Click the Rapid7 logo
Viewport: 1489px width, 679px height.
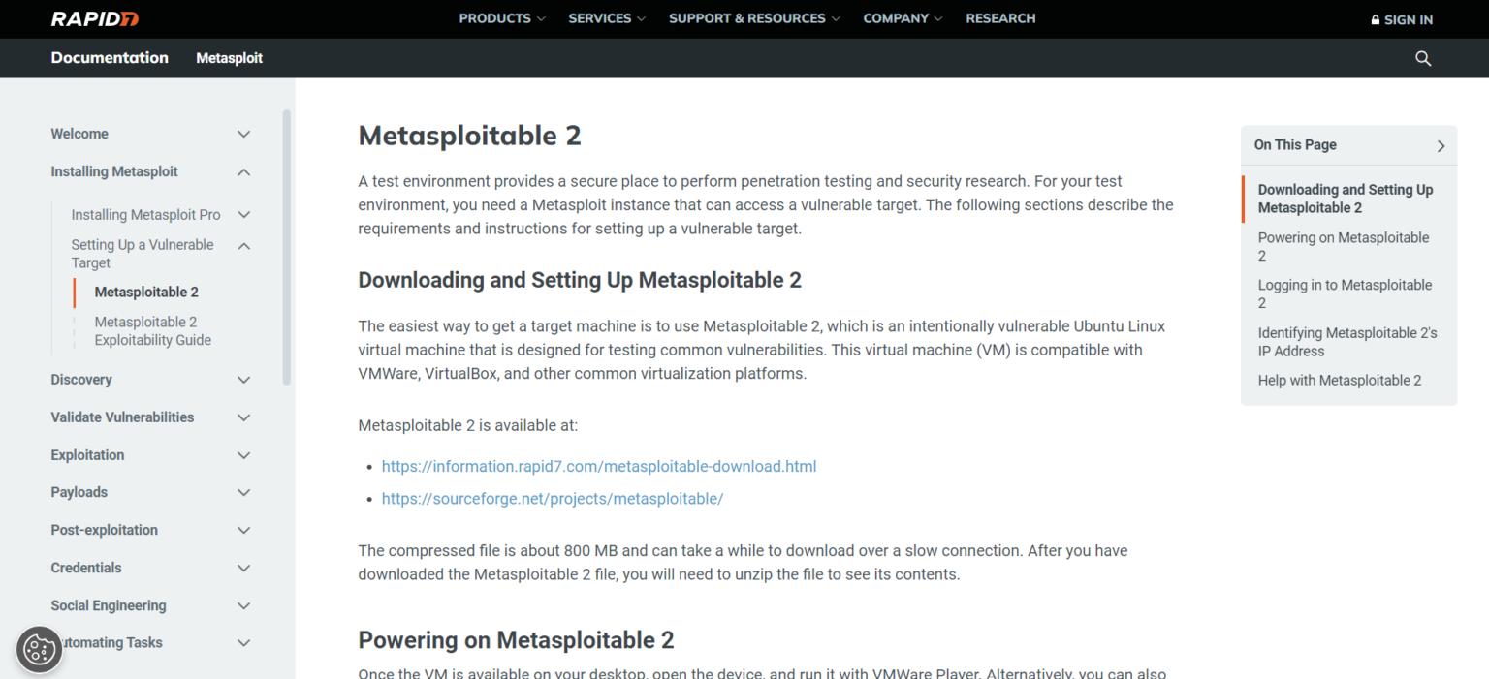point(95,19)
